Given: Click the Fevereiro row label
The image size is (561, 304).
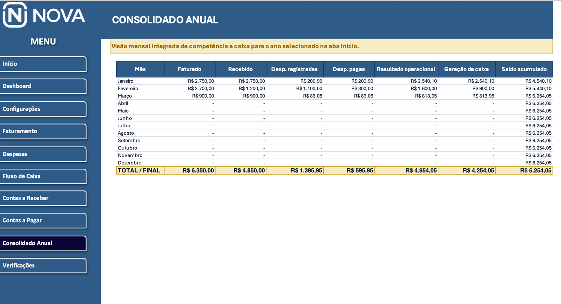Looking at the screenshot, I should coord(128,88).
